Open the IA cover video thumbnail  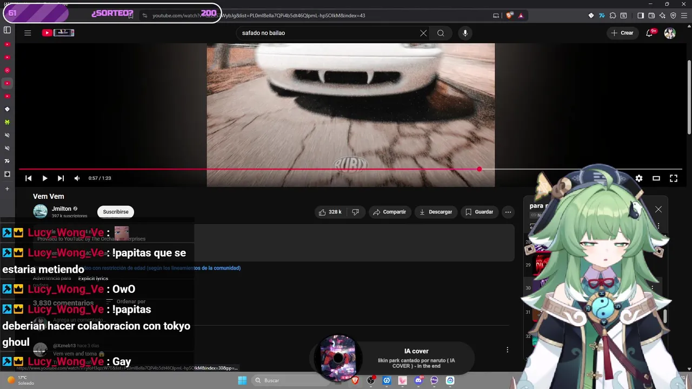pos(338,358)
